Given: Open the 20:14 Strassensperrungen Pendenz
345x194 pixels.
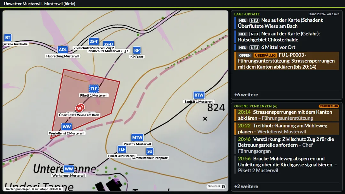Looking at the screenshot, I should tap(287, 115).
